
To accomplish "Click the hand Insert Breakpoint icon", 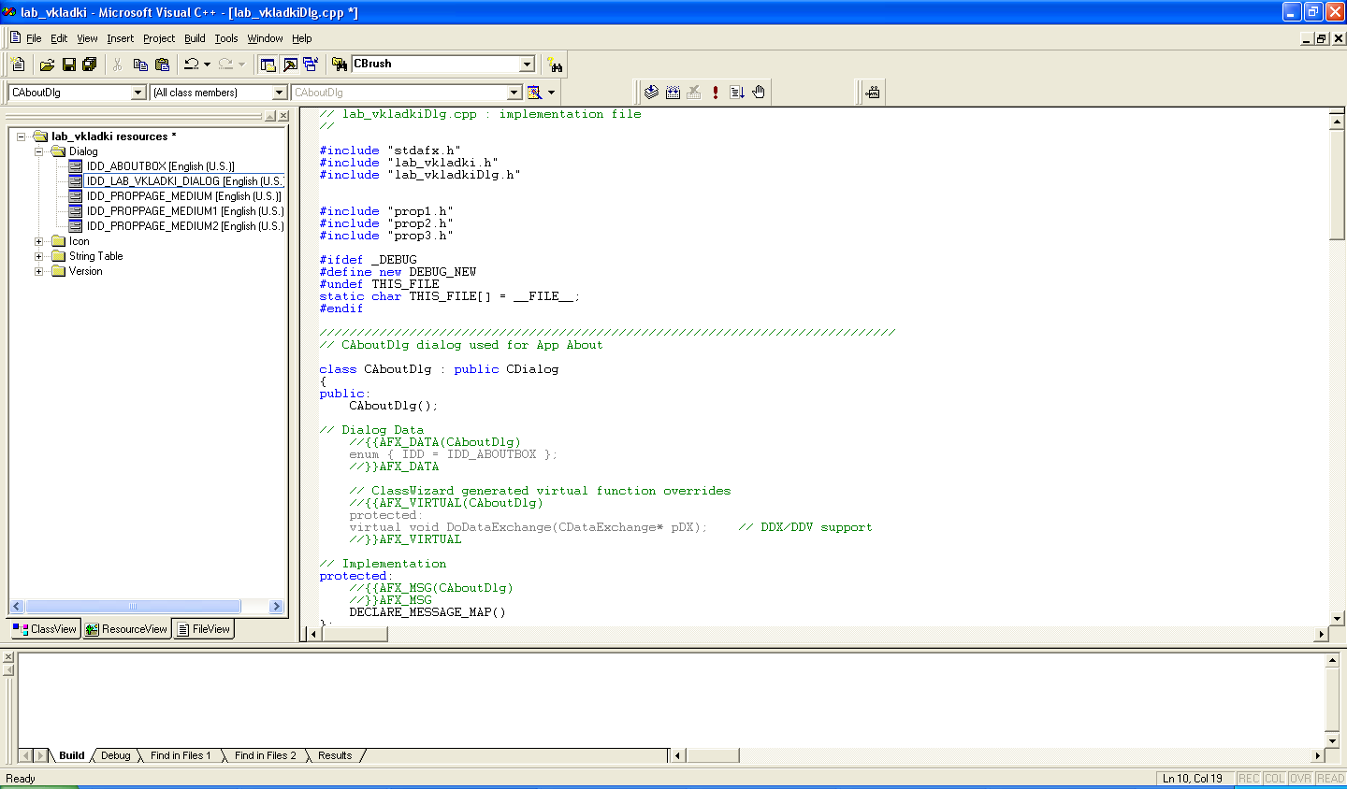I will point(759,93).
